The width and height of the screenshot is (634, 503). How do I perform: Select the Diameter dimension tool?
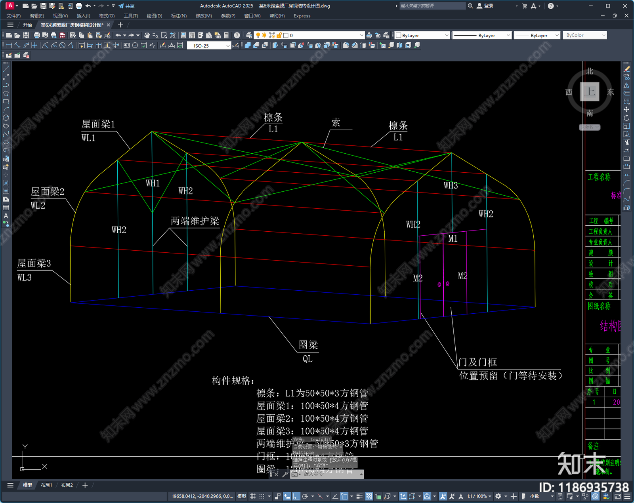[x=62, y=46]
